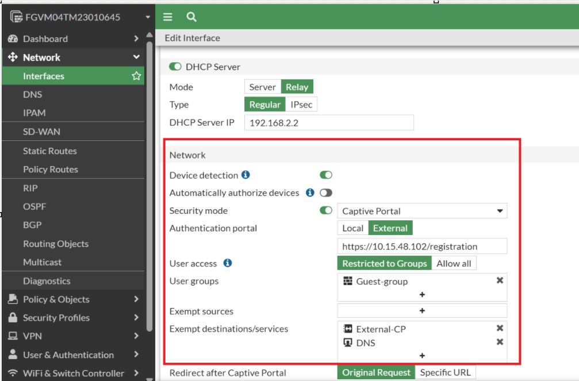
Task: Remove DNS entry with its X icon
Action: pyautogui.click(x=500, y=342)
